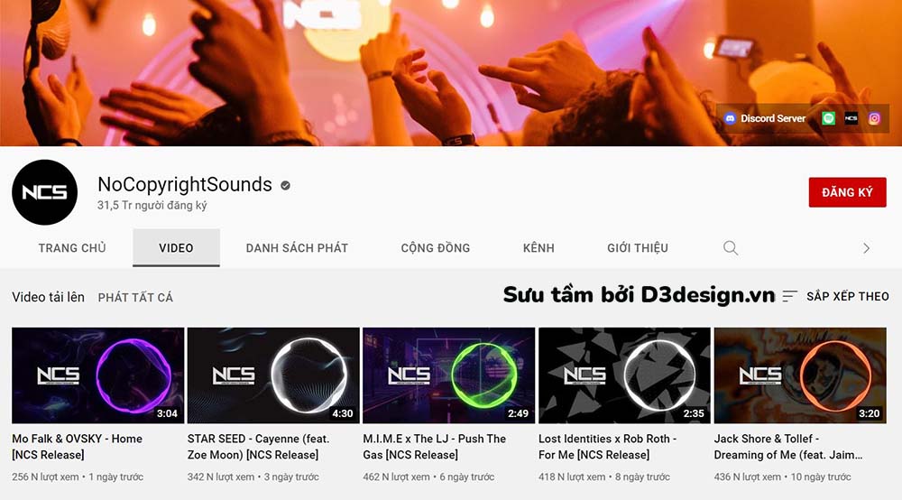902x500 pixels.
Task: Switch to the TRANG CHỦ tab
Action: tap(72, 248)
